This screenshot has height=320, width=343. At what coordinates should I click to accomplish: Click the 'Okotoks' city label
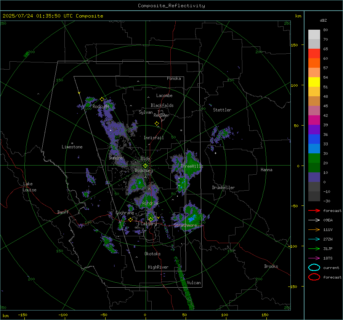pyautogui.click(x=152, y=254)
